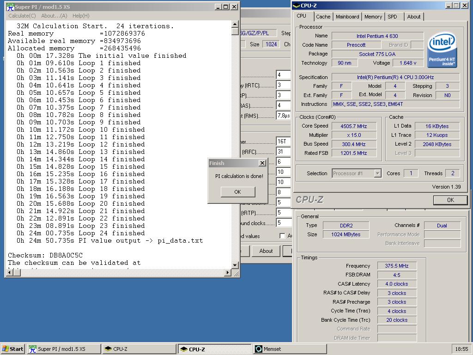Click FSB:DRAM ratio value 4:5

pos(397,275)
